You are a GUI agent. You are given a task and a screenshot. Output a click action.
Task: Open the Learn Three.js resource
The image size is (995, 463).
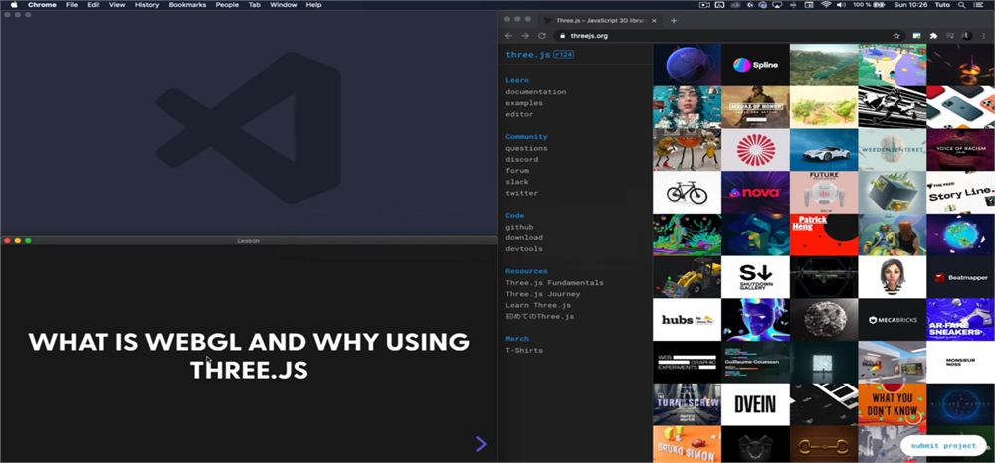point(538,305)
